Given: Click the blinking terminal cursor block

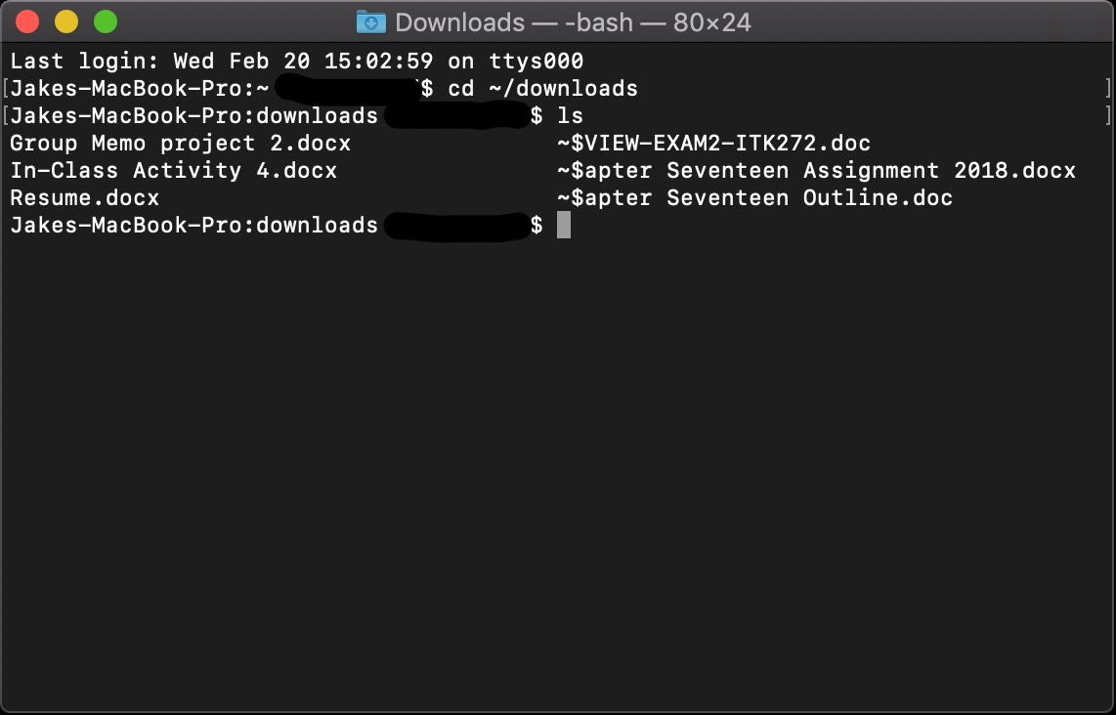Looking at the screenshot, I should [563, 225].
